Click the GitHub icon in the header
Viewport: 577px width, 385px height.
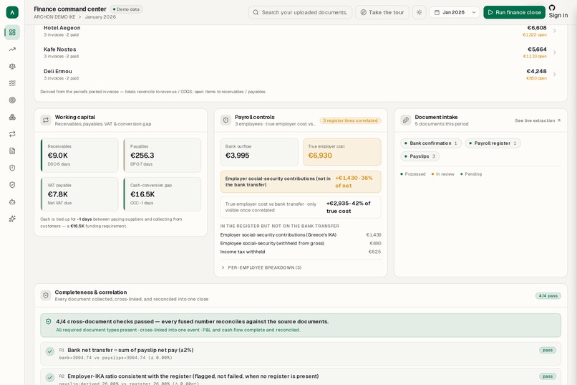click(552, 7)
